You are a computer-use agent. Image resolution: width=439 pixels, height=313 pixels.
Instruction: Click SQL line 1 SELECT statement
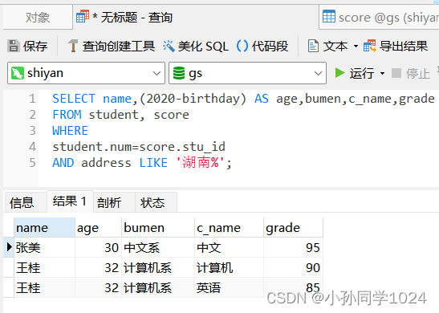click(x=243, y=99)
